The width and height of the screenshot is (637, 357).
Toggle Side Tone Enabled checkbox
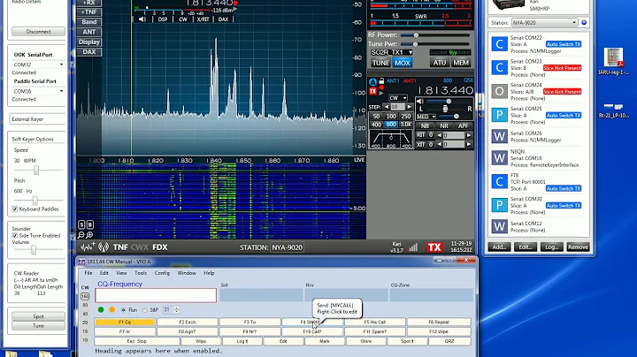tap(15, 235)
